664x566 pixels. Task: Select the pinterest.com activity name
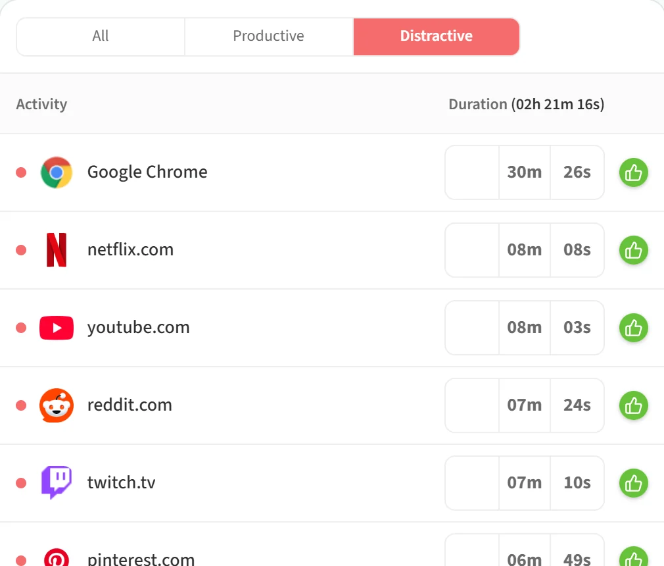(141, 559)
